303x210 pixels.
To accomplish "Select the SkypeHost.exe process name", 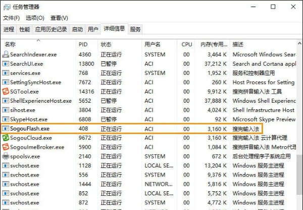I will pyautogui.click(x=29, y=119).
